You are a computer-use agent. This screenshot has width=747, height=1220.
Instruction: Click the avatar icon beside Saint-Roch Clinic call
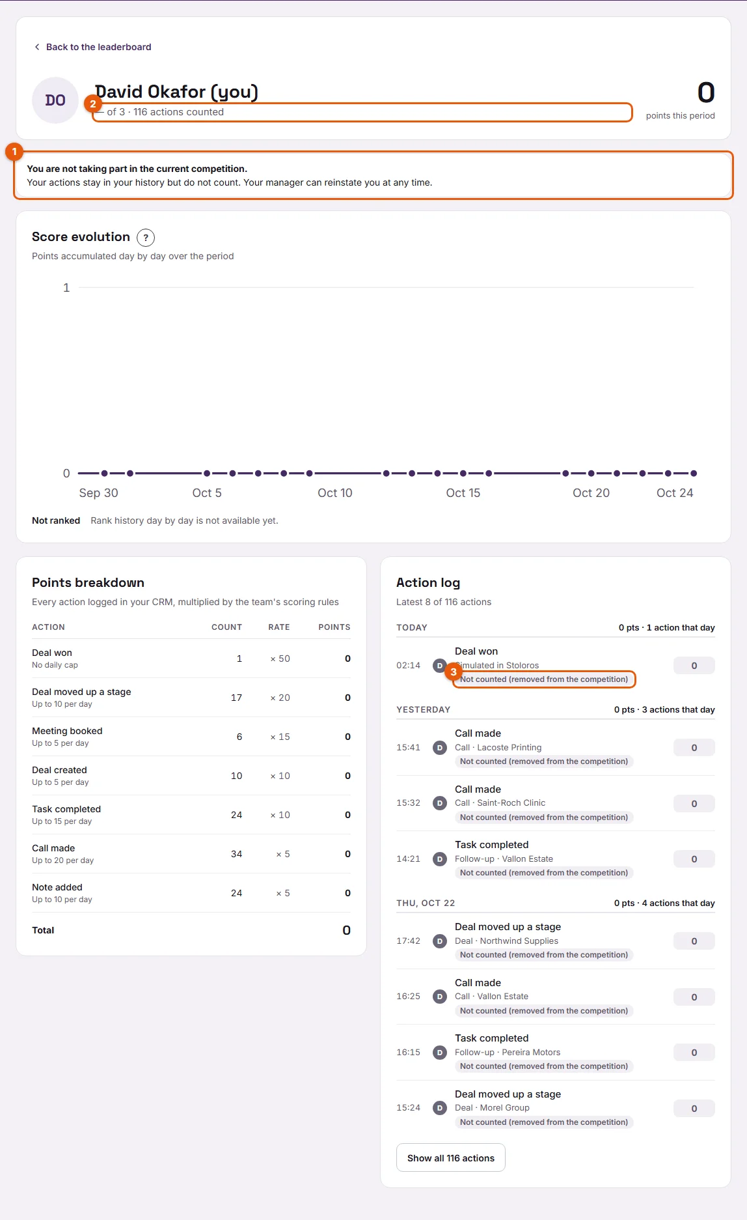tap(440, 803)
